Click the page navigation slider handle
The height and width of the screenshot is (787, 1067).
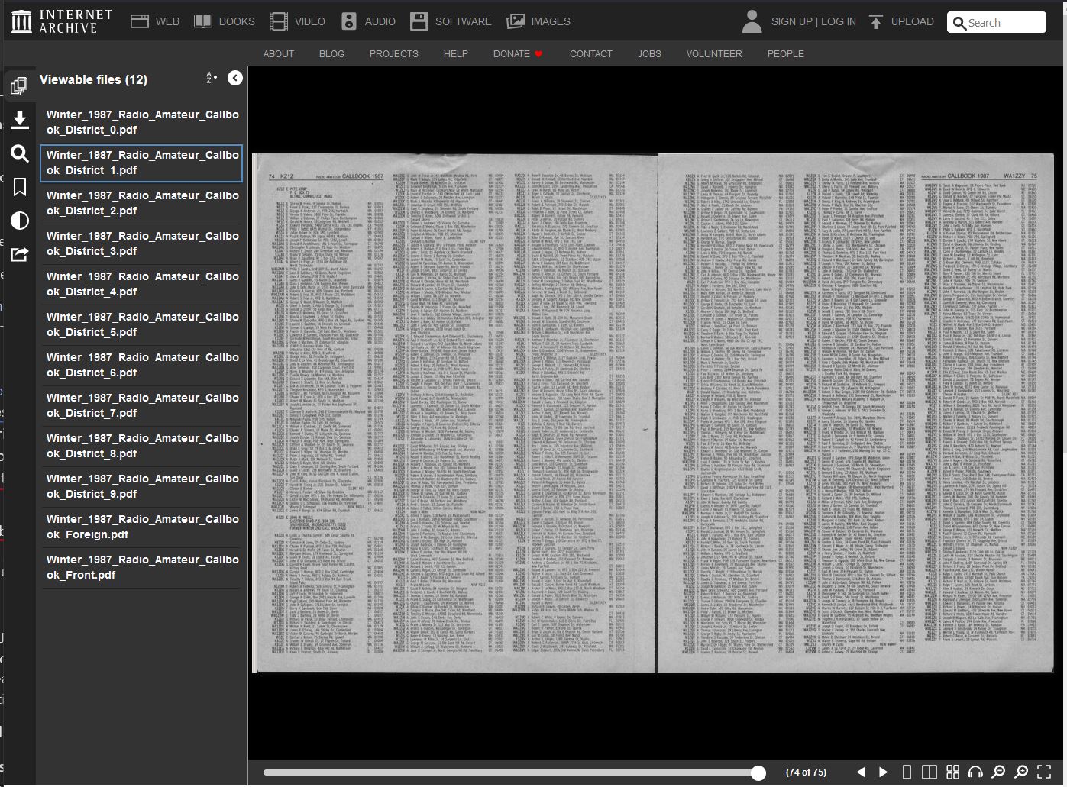pyautogui.click(x=758, y=772)
